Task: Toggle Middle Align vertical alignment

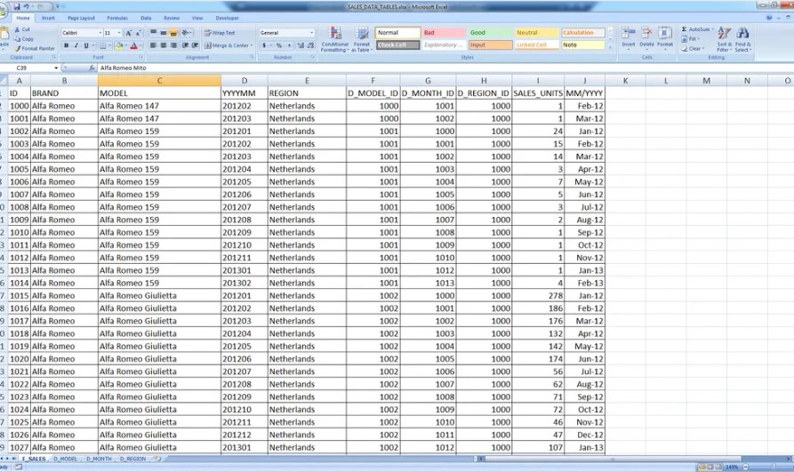Action: (x=163, y=33)
